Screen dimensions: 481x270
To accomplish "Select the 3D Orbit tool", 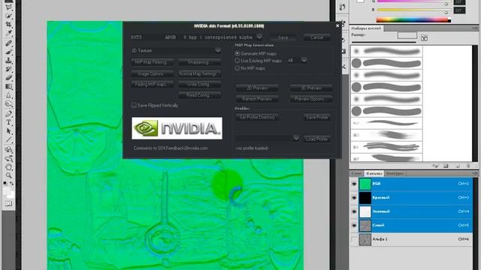I will pyautogui.click(x=8, y=158).
